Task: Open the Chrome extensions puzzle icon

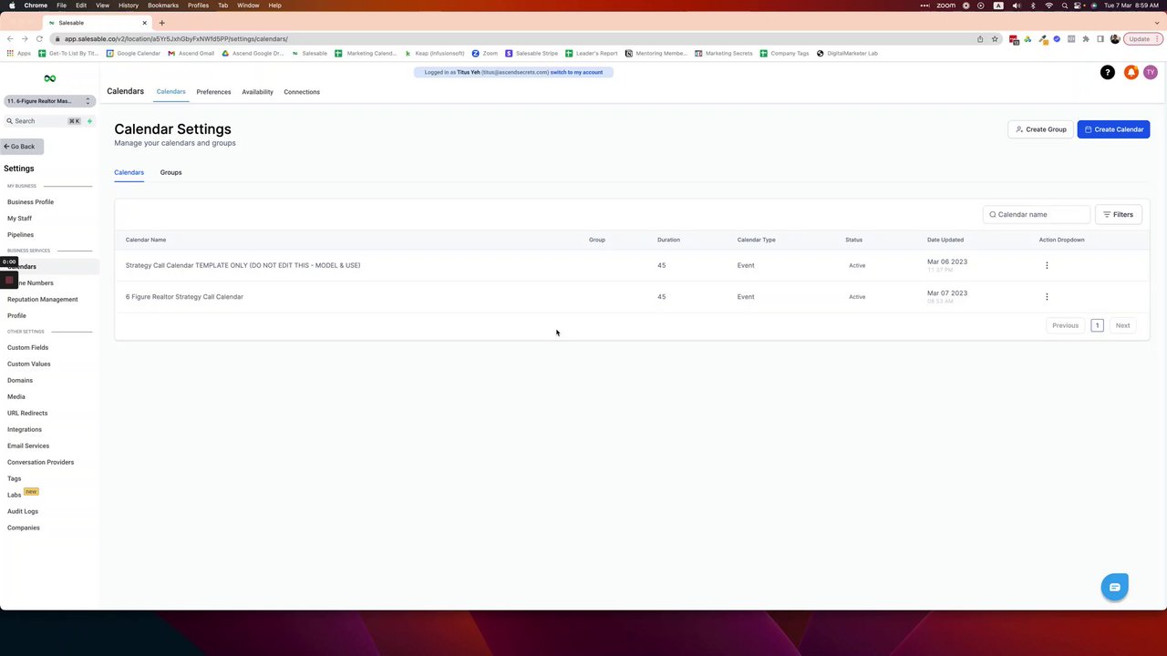Action: (1086, 39)
